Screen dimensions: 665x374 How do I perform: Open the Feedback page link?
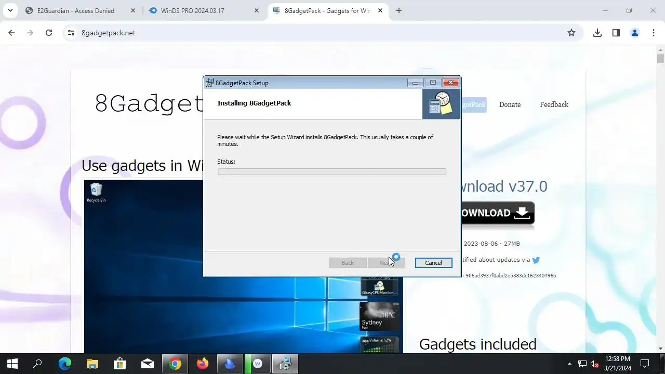[x=554, y=104]
